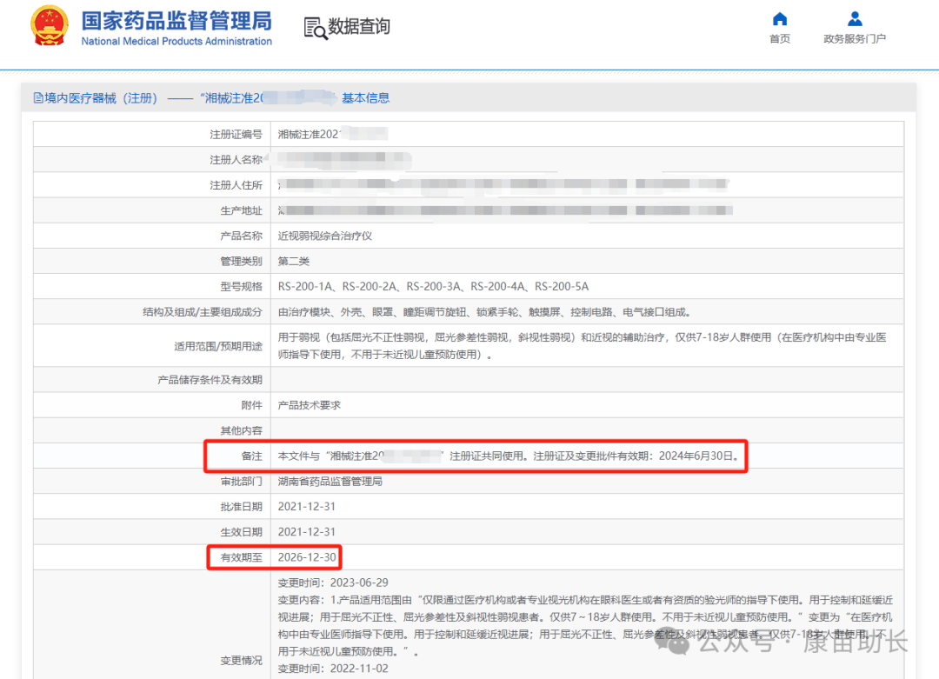Click the 变更内容 paragraph text
Screen dimensions: 939x679
(x=586, y=625)
